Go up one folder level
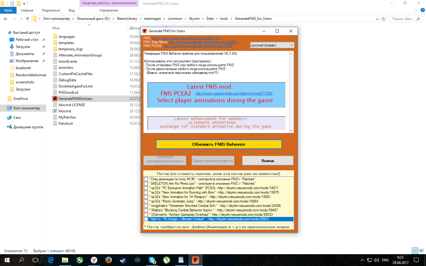The height and width of the screenshot is (266, 426). click(x=28, y=19)
